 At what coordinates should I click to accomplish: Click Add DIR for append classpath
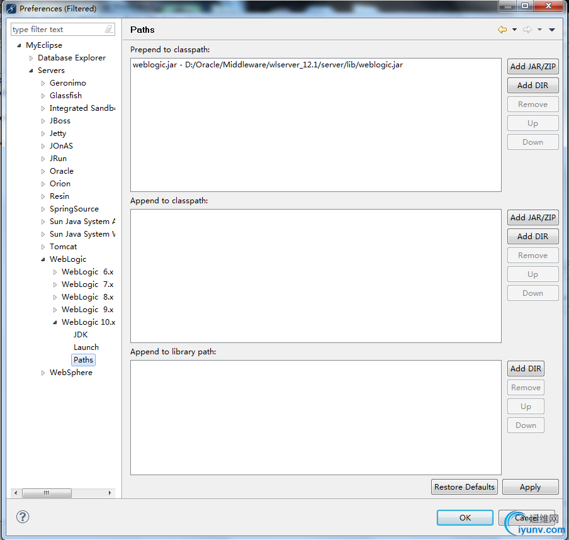pos(532,236)
